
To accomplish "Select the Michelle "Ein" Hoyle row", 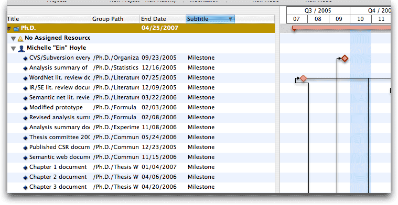I will (141, 48).
